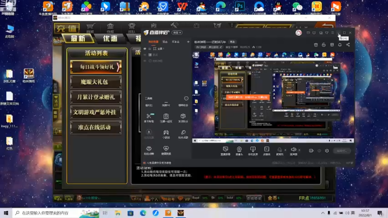Click the 在线领奖 button in game bar
388x218 pixels.
(x=254, y=198)
